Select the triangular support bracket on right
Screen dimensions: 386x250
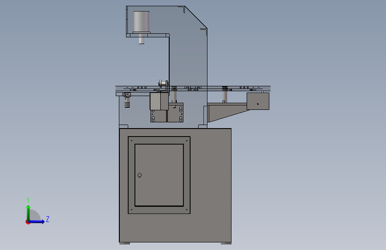(227, 112)
